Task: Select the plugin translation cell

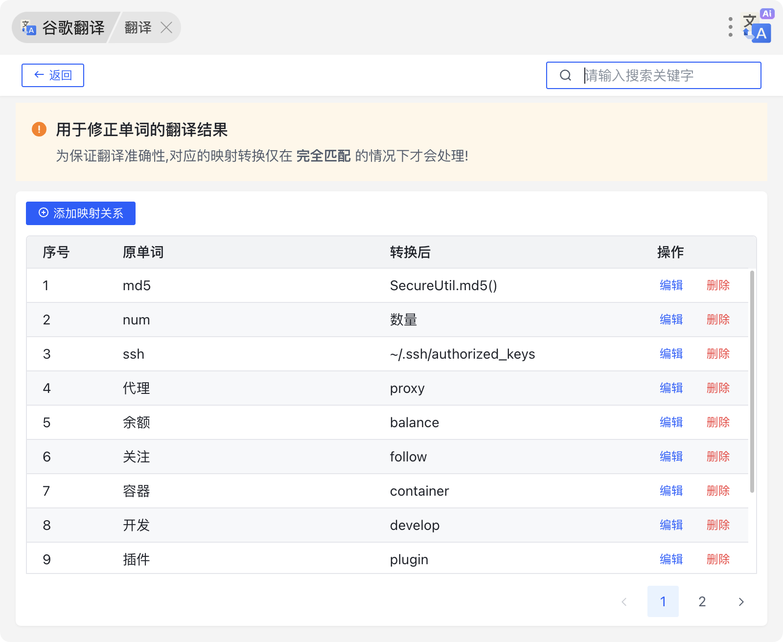Action: coord(409,560)
